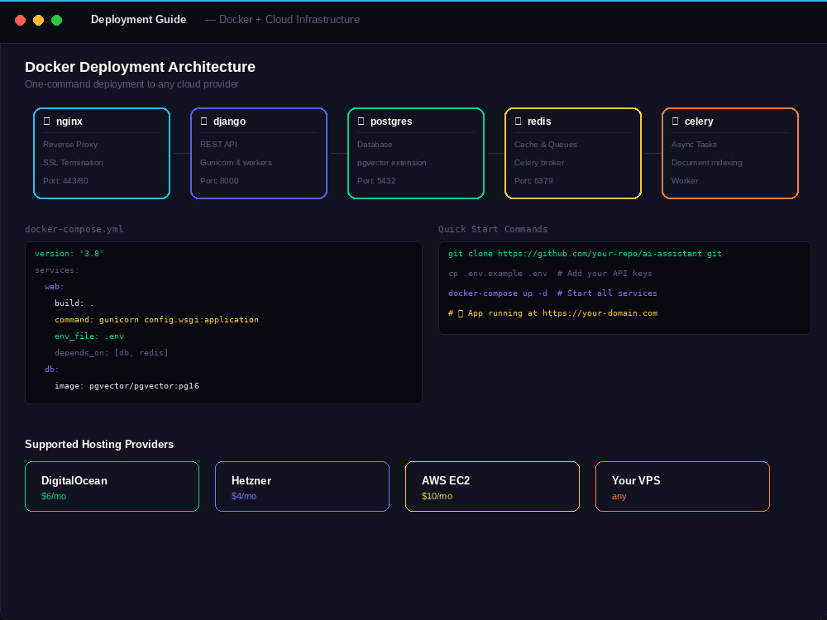Image resolution: width=827 pixels, height=620 pixels.
Task: Click the '$6/mo' DigitalOcean price
Action: point(54,496)
